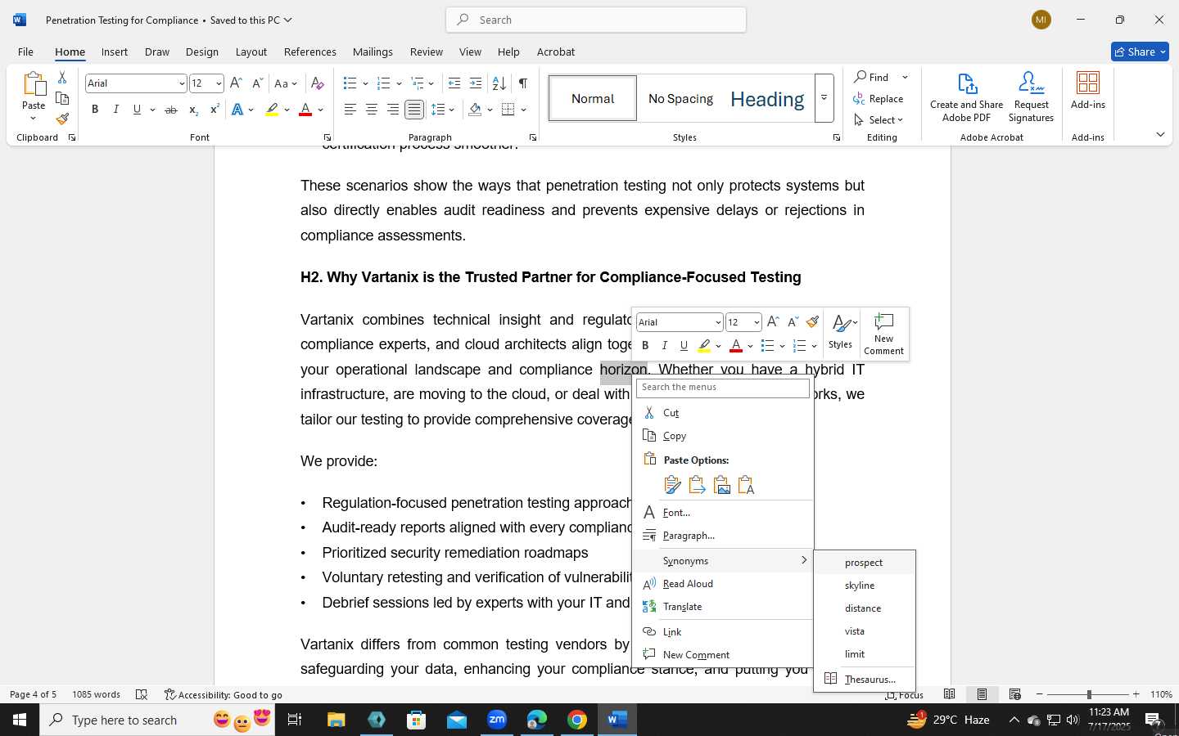Open Paste dropdown arrow below Paste
Image resolution: width=1179 pixels, height=736 pixels.
tap(34, 119)
